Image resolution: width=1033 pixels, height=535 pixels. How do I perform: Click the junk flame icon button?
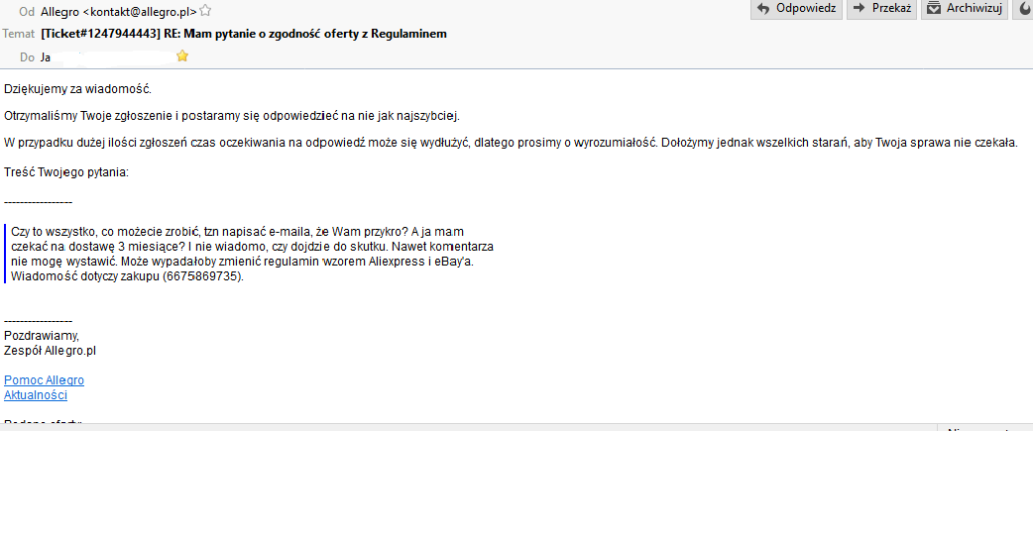[x=1024, y=9]
